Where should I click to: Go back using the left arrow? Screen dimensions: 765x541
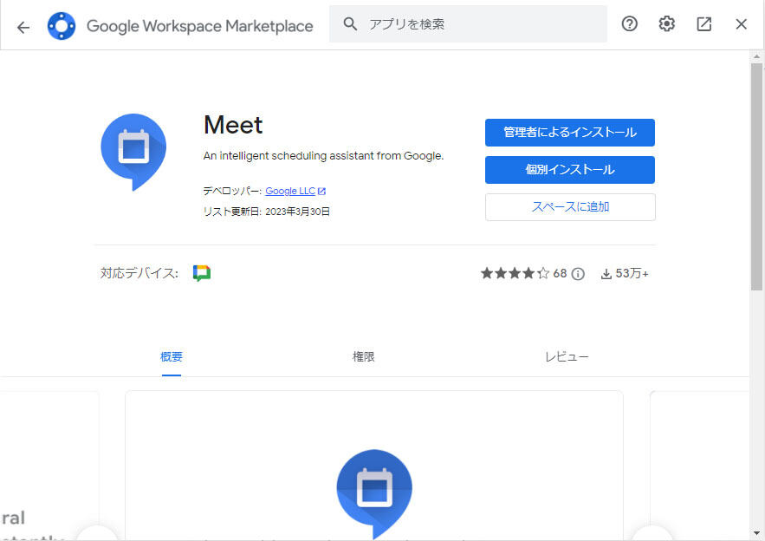(23, 27)
